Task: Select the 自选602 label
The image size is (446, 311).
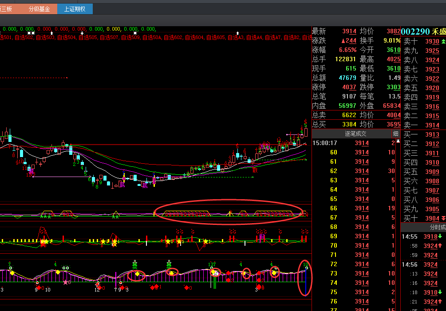Action: (173, 38)
